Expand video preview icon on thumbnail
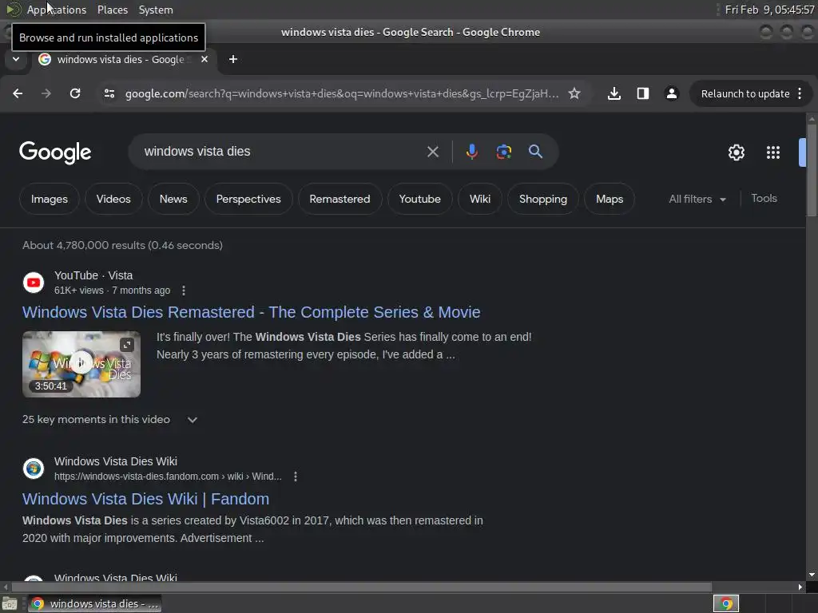 point(127,345)
